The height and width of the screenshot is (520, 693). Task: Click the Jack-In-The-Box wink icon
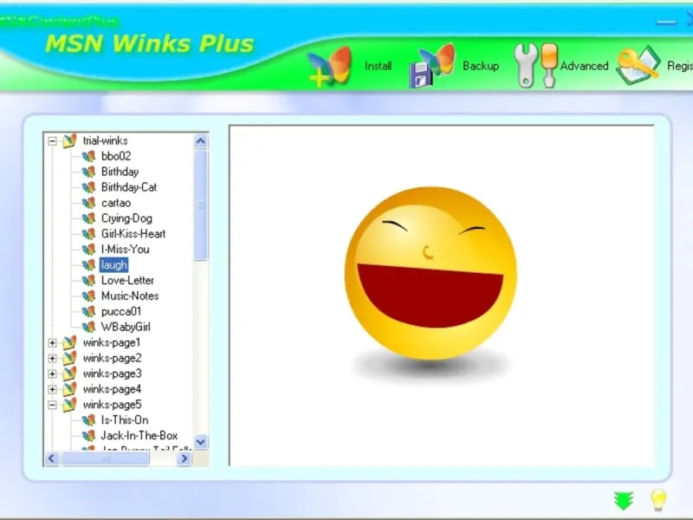coord(89,436)
